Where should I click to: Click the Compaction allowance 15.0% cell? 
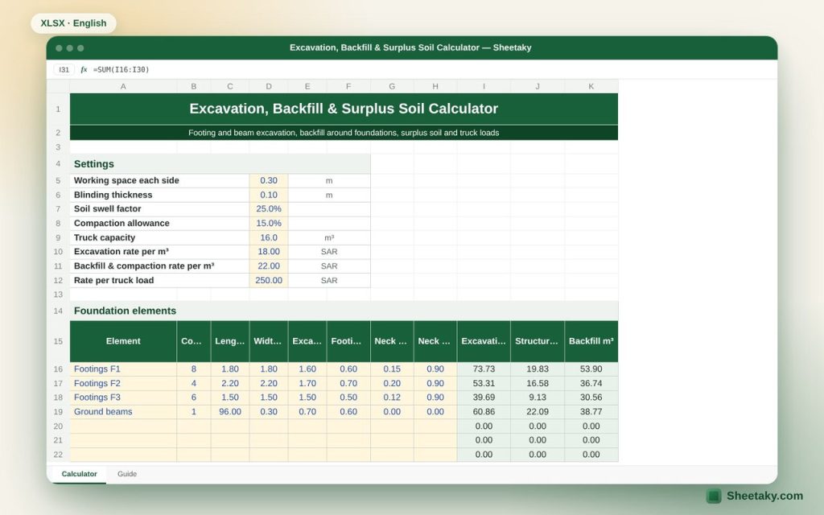pos(269,224)
